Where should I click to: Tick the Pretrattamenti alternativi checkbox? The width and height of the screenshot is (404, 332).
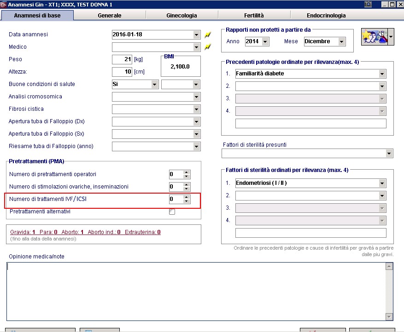172,212
